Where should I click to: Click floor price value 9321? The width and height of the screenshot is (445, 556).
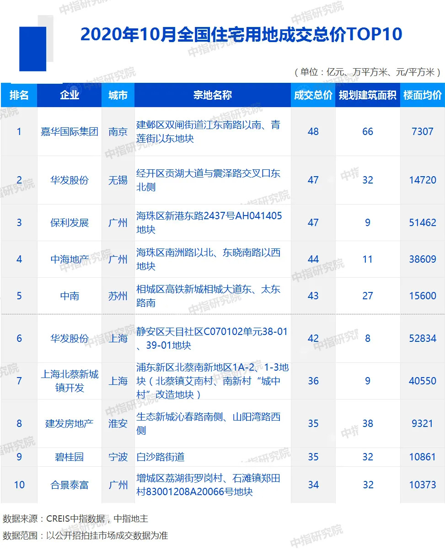coord(423,424)
